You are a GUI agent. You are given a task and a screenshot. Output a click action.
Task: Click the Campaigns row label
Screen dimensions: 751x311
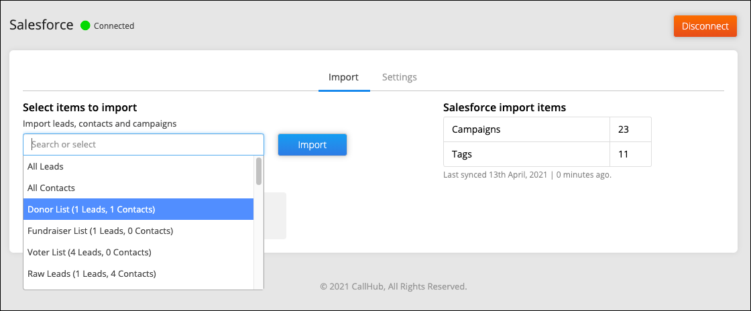tap(476, 129)
